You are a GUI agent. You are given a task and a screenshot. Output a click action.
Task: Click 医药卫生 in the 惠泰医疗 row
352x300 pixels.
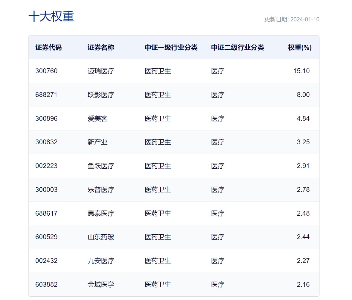158,213
